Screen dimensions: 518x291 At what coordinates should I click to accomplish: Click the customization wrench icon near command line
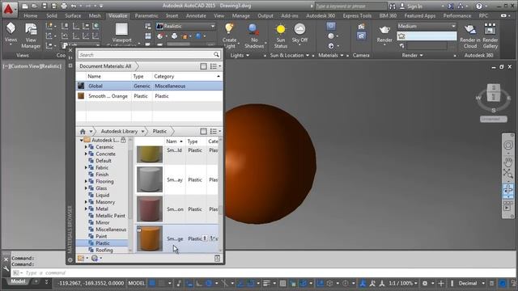click(x=6, y=269)
